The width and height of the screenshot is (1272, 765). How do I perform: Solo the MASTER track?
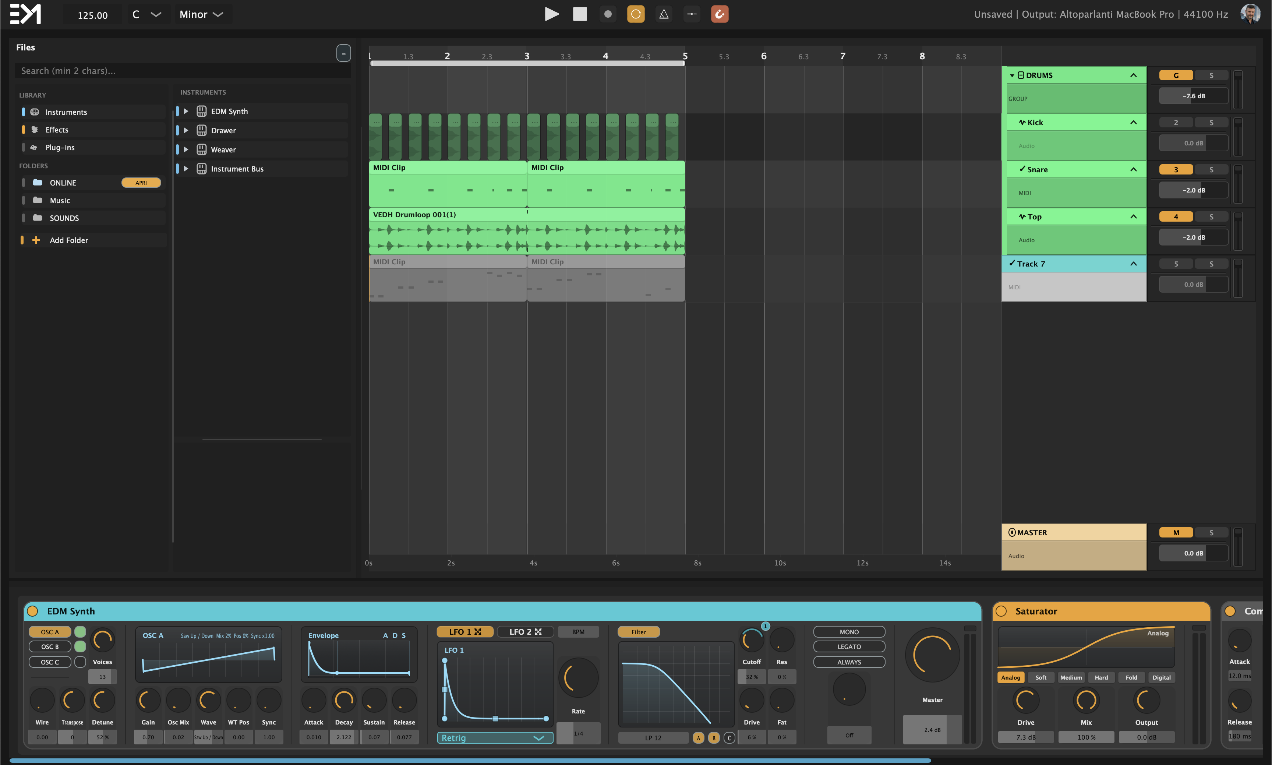click(x=1211, y=532)
